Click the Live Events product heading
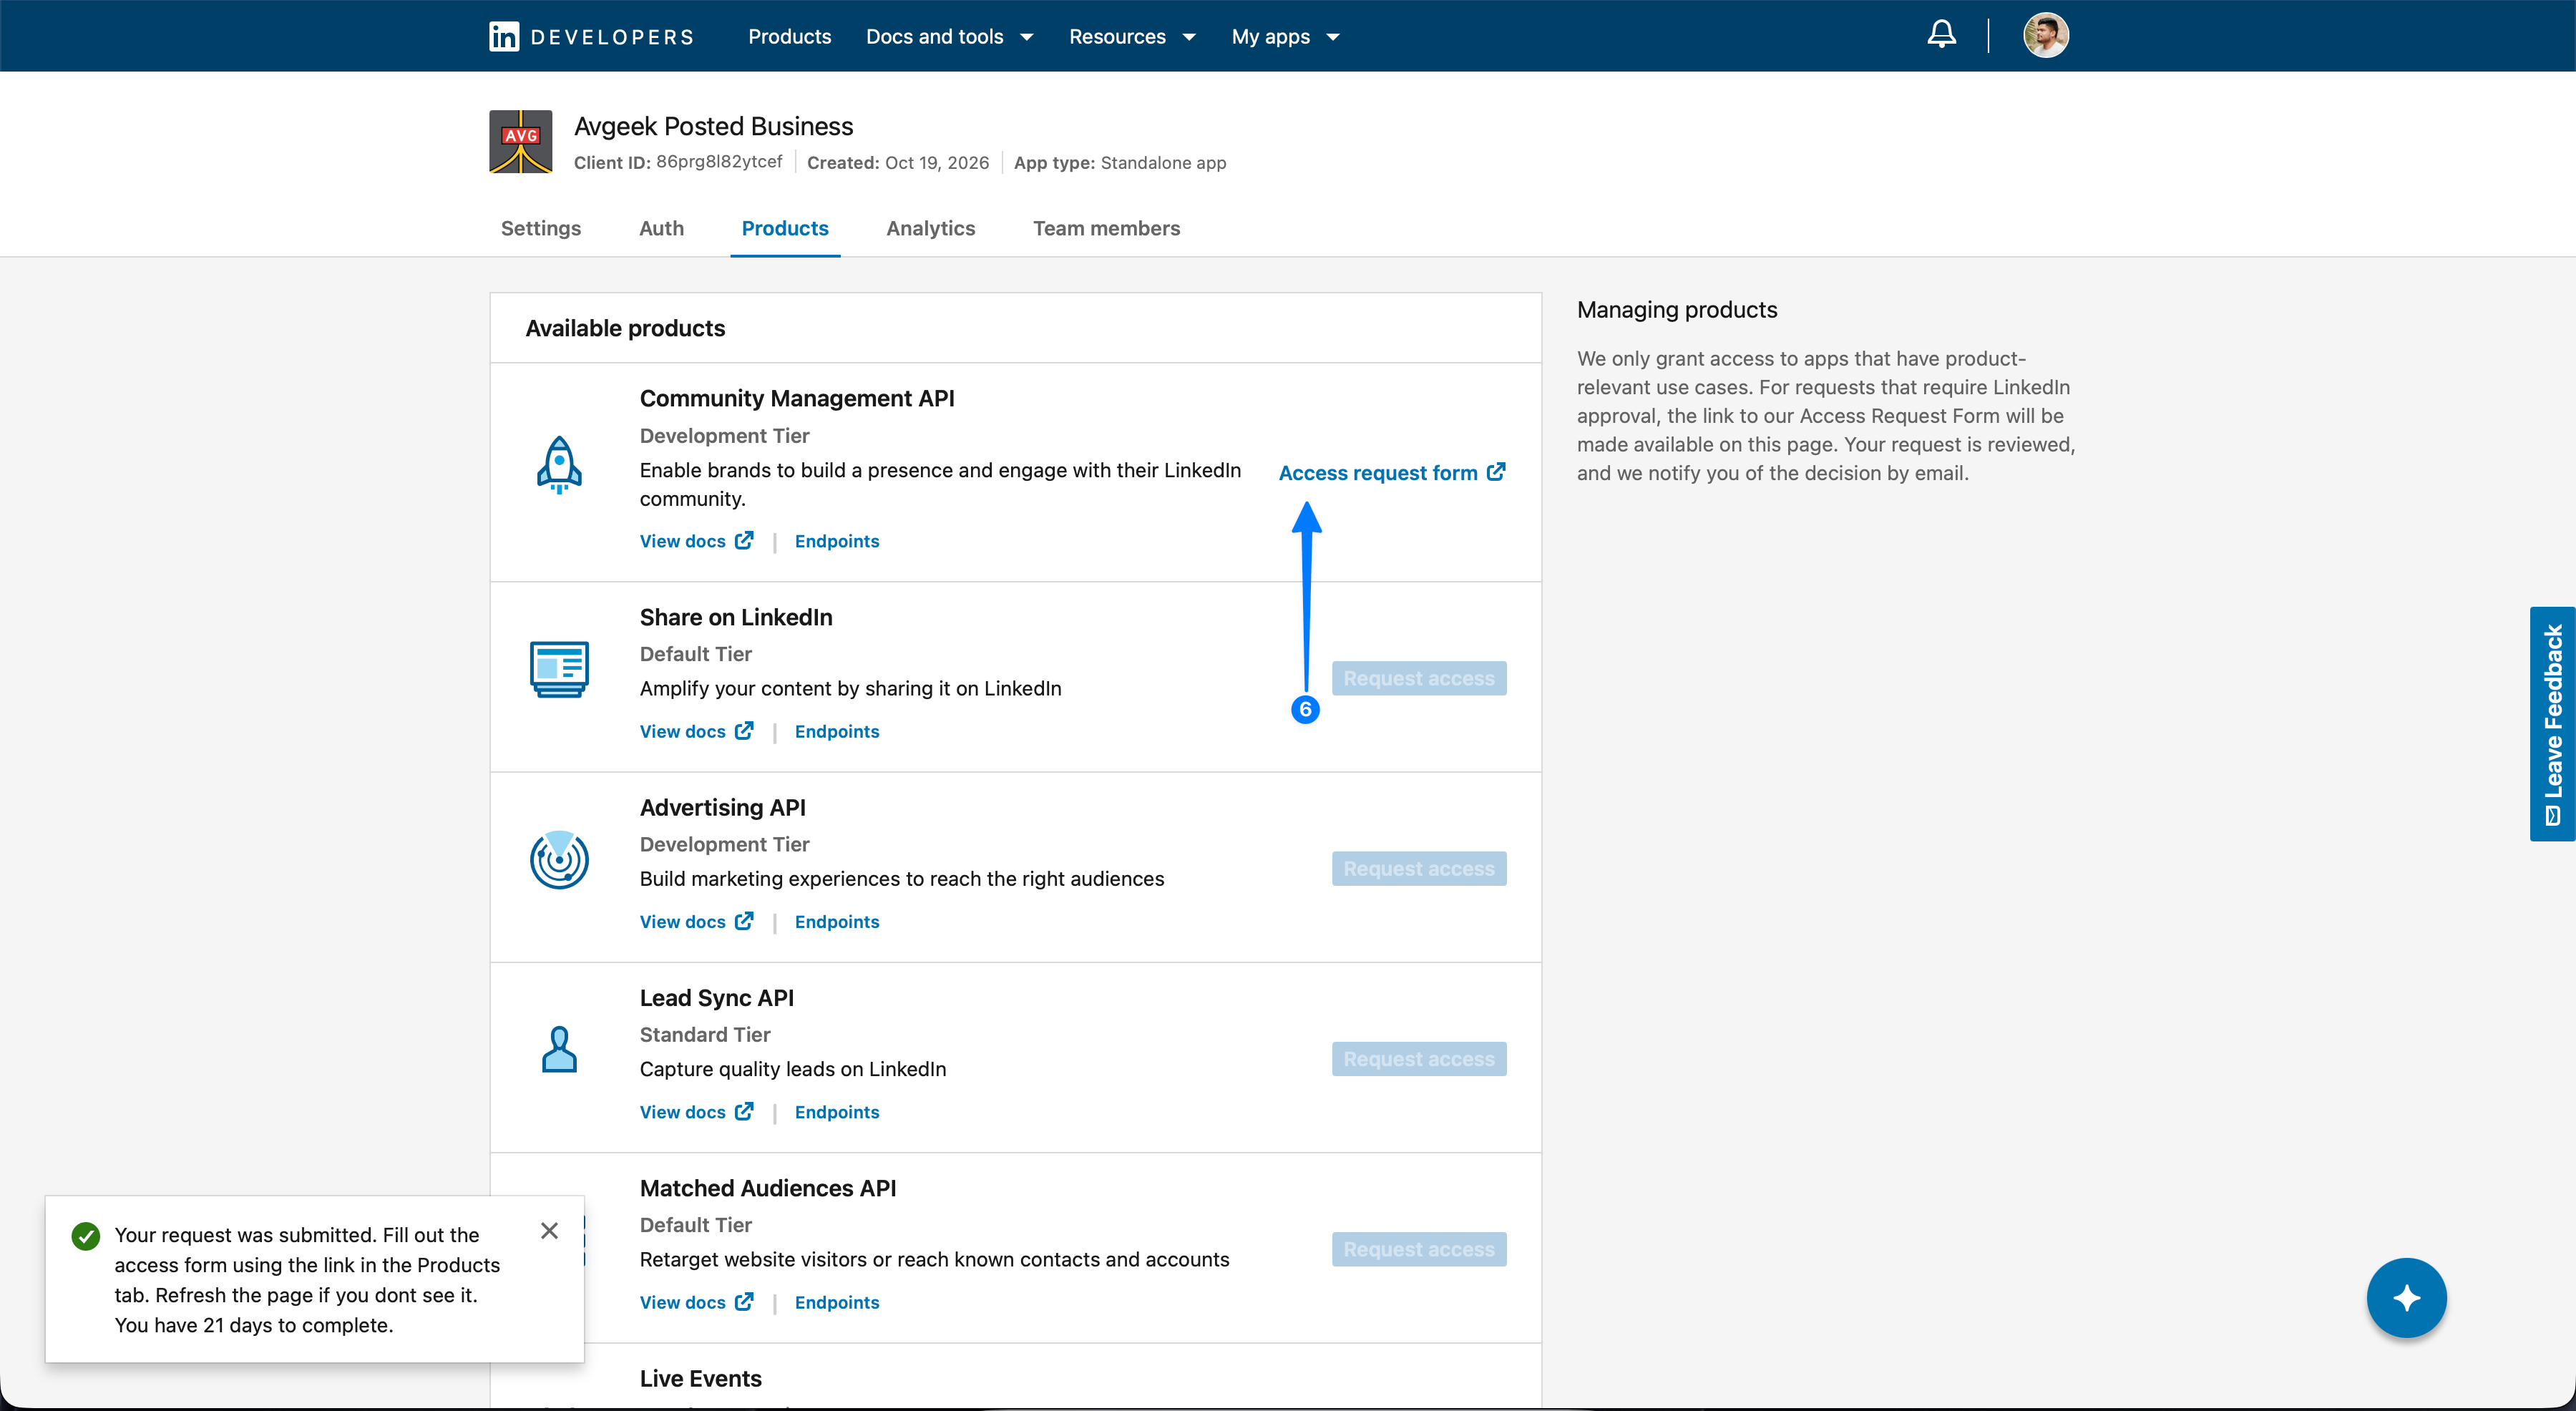This screenshot has width=2576, height=1411. (x=700, y=1378)
